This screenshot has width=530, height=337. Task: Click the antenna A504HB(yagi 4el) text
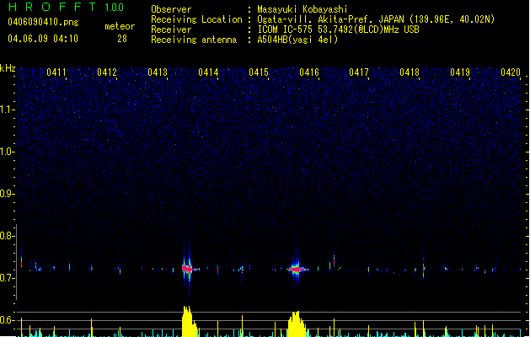297,40
